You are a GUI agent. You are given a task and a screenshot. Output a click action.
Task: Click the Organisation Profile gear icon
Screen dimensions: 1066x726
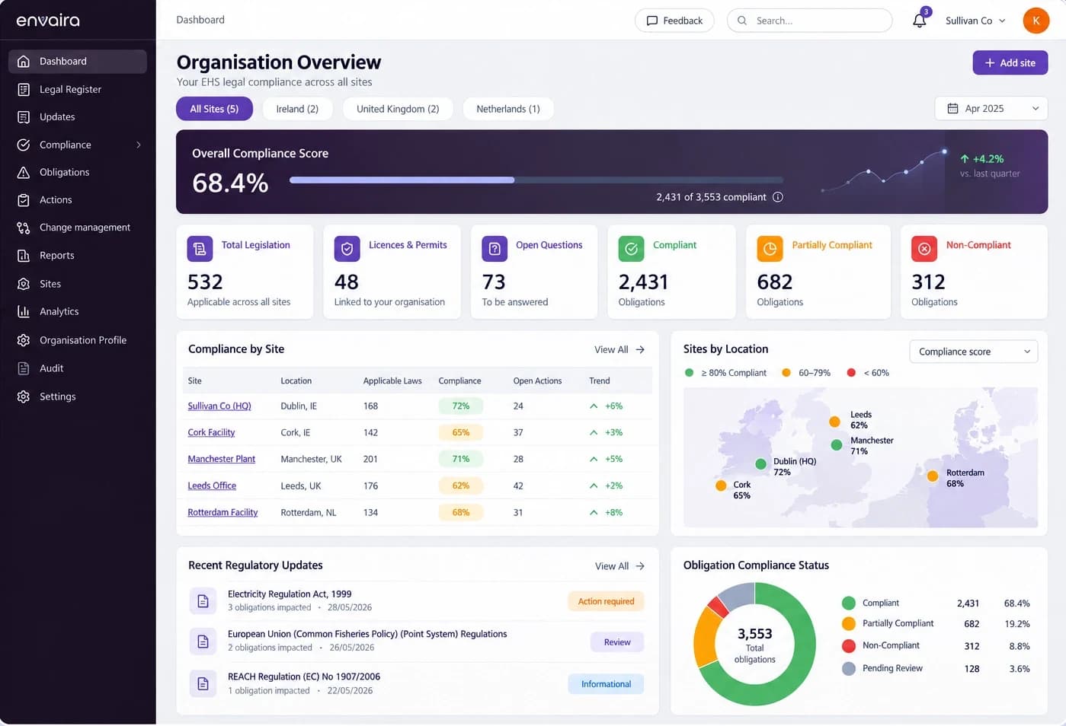point(24,340)
